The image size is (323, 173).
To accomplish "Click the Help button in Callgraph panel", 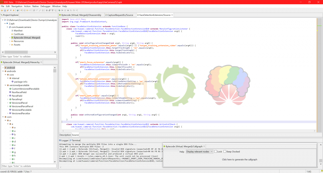I will pos(182,152).
